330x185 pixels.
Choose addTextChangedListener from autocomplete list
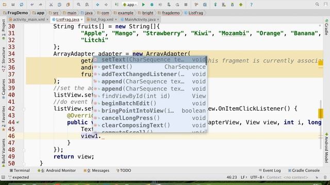point(150,74)
